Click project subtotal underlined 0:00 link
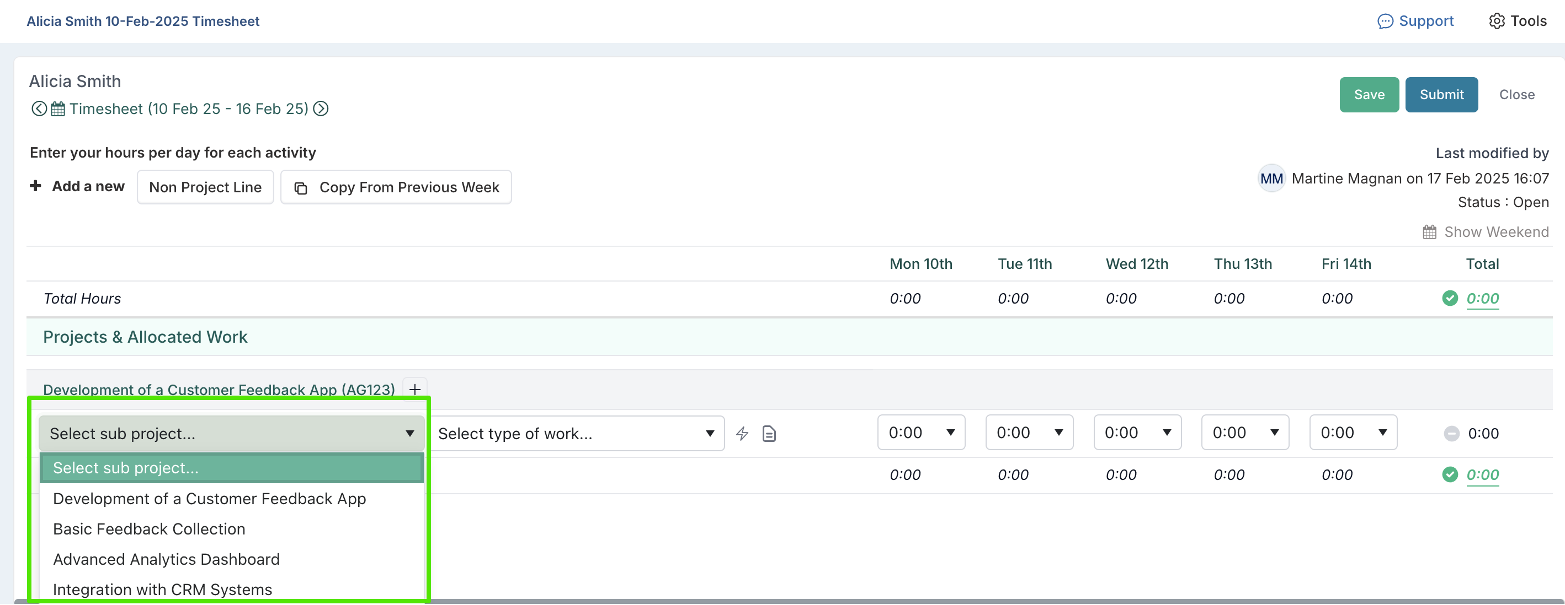The width and height of the screenshot is (1565, 605). 1482,474
